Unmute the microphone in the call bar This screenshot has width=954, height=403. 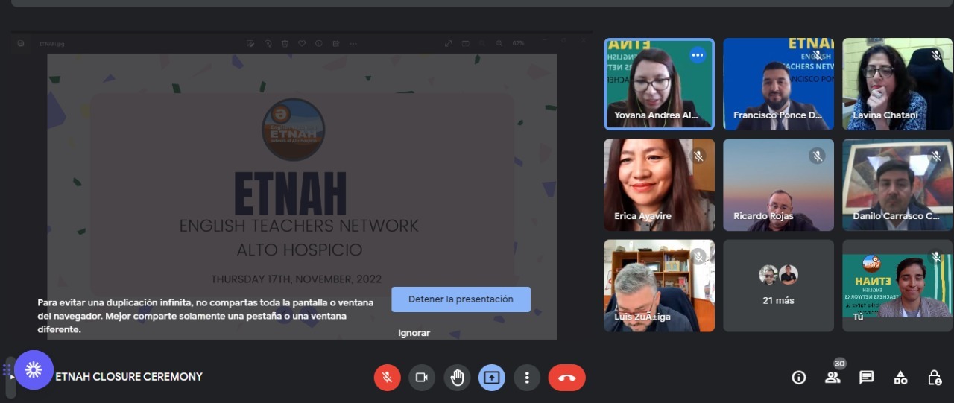387,378
